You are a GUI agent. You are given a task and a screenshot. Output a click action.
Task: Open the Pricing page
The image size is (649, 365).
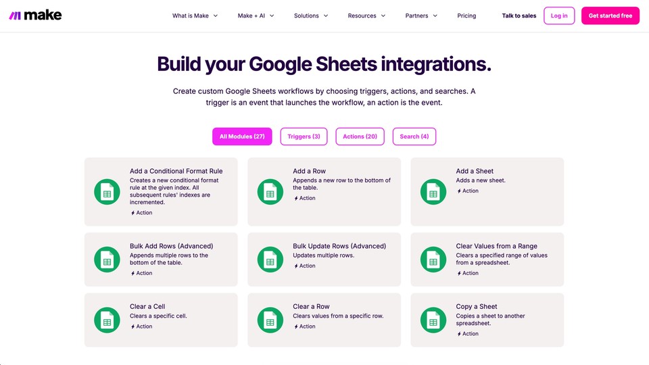pos(466,16)
